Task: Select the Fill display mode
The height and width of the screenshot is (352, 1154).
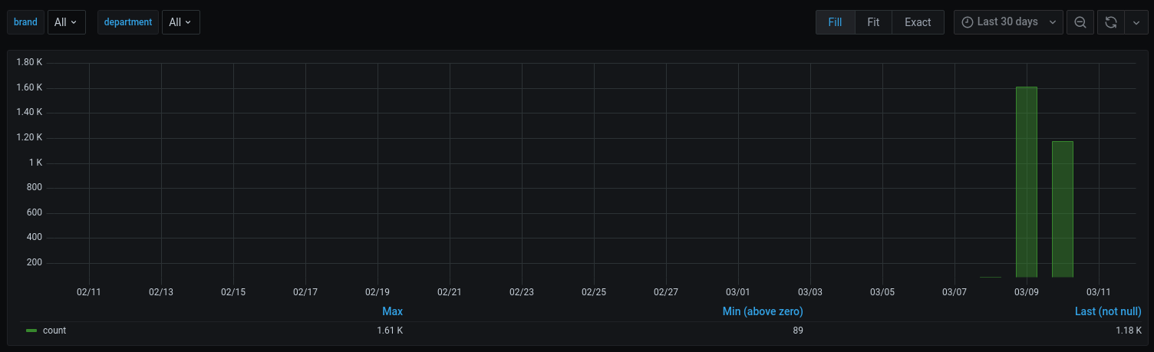Action: pyautogui.click(x=835, y=22)
